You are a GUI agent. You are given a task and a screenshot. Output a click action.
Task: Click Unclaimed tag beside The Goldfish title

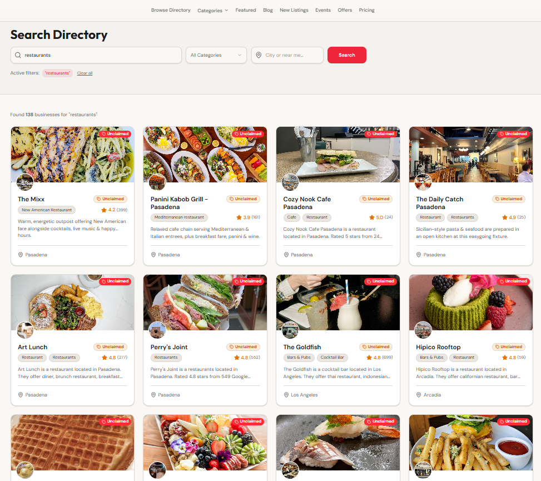click(376, 347)
